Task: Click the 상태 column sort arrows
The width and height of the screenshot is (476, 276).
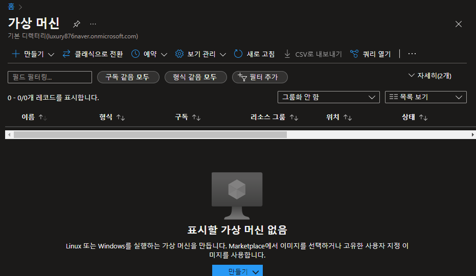Action: click(423, 118)
